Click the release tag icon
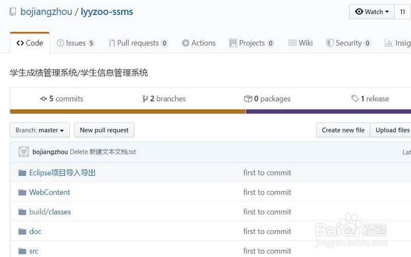Screen dimensions: 411x257 click(x=354, y=99)
